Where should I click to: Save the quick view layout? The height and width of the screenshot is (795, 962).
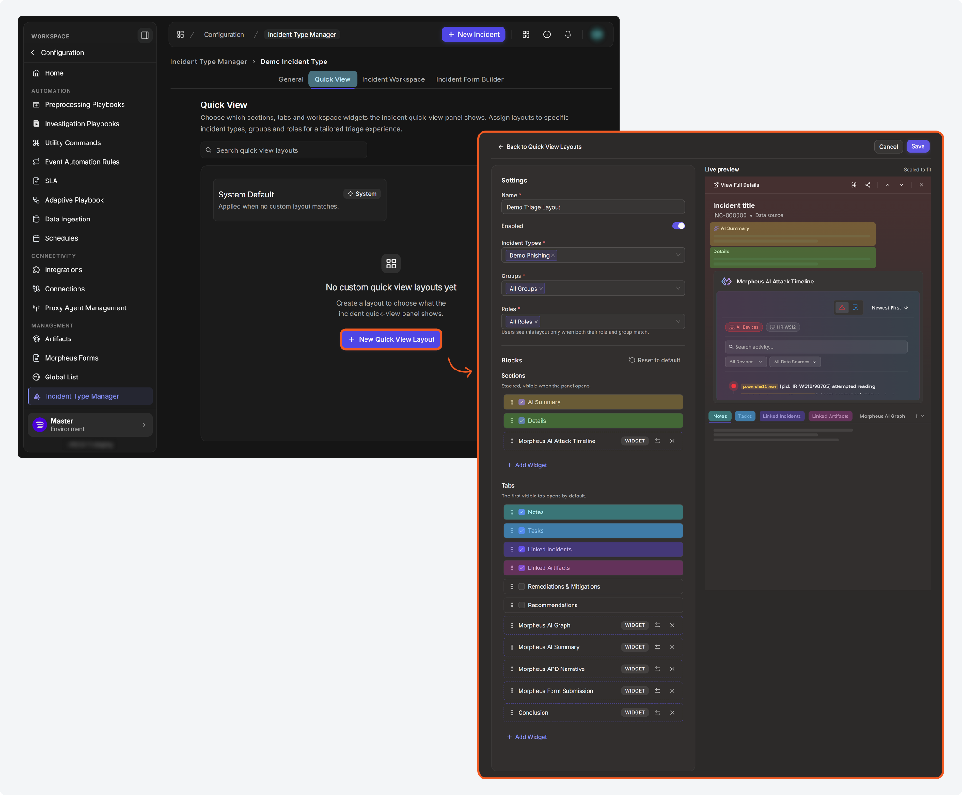point(918,146)
